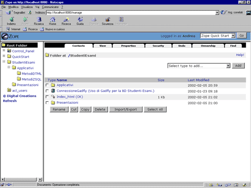Click the Refresh link in sidebar
The image size is (251, 188).
(x=10, y=101)
